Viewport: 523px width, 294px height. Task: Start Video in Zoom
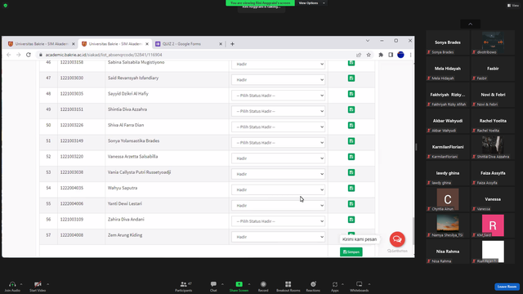tap(38, 286)
